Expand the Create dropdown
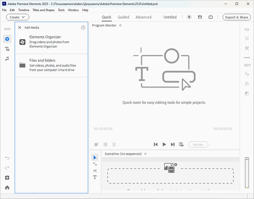 click(x=17, y=17)
